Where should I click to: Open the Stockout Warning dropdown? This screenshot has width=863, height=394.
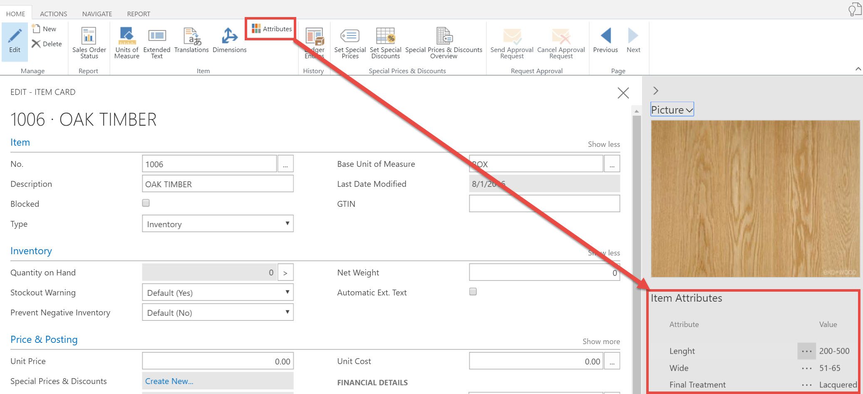pos(287,292)
